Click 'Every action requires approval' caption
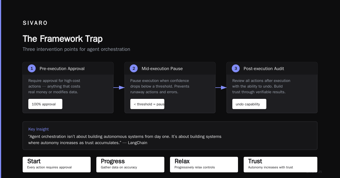 click(x=49, y=167)
